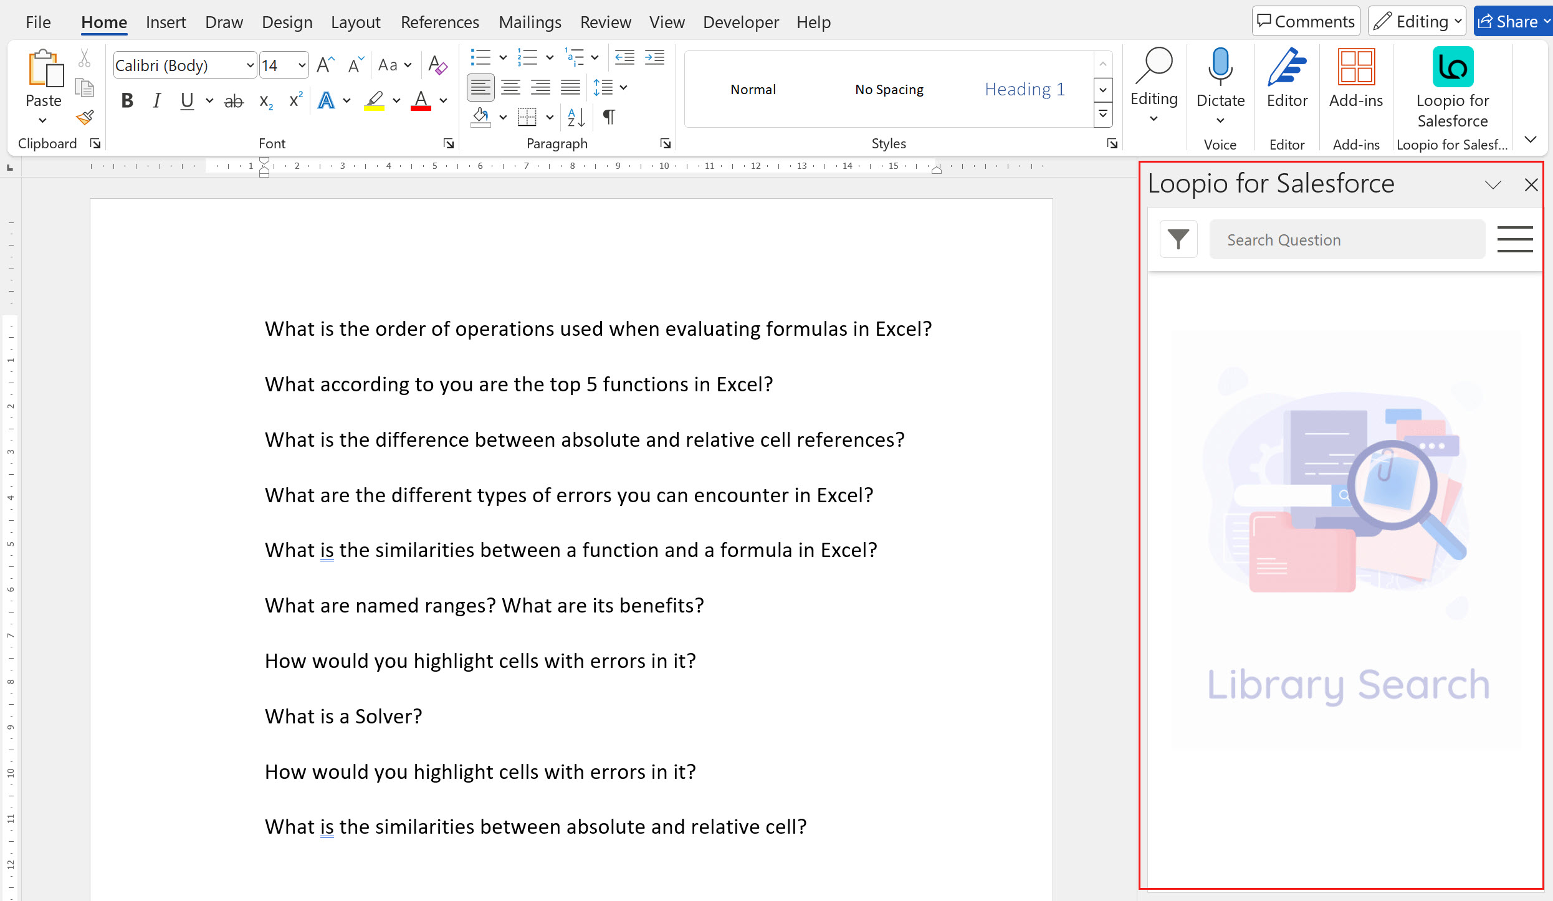The height and width of the screenshot is (901, 1553).
Task: Sort paragraphs A to Z
Action: click(x=576, y=117)
